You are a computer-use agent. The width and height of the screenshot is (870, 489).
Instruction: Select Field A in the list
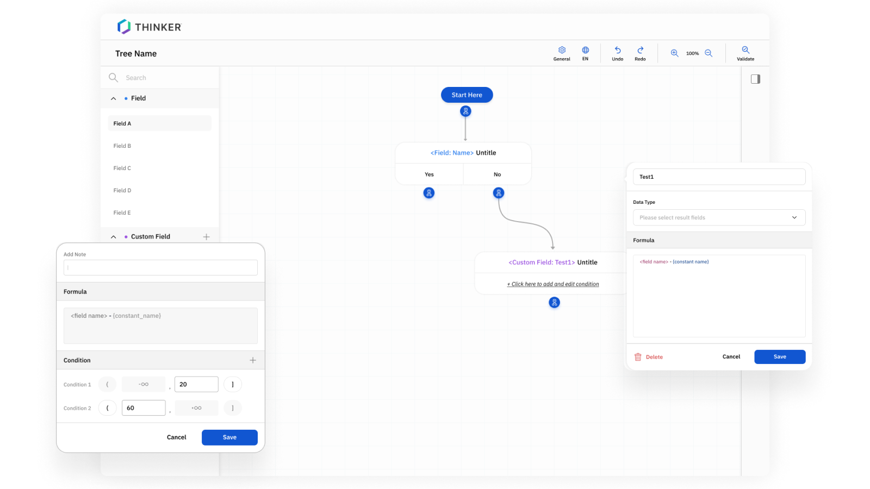point(159,123)
